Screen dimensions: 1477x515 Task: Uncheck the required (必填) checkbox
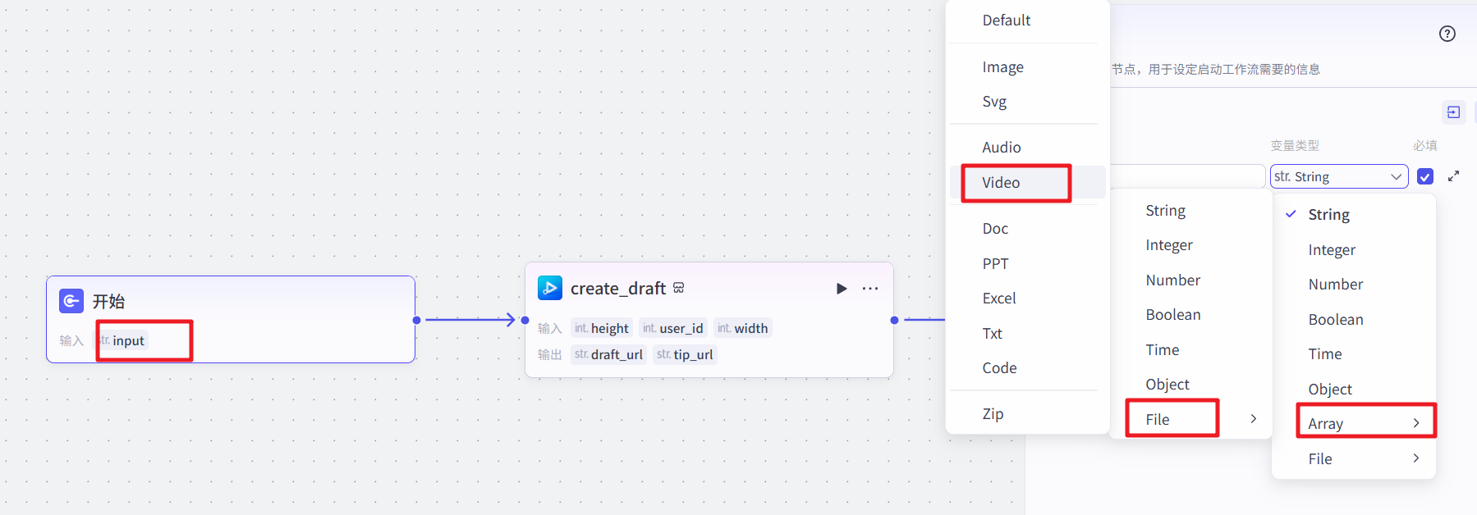click(x=1425, y=176)
